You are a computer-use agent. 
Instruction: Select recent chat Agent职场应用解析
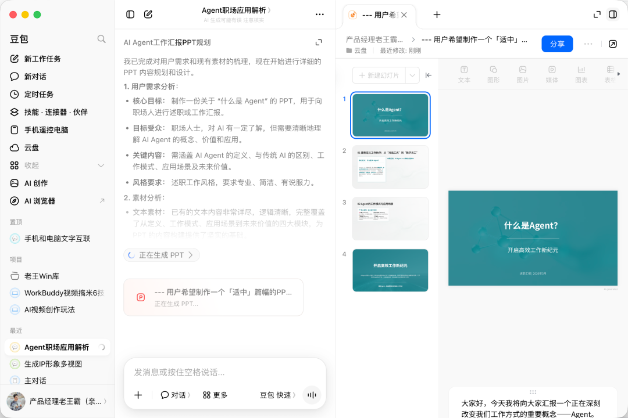pos(57,347)
